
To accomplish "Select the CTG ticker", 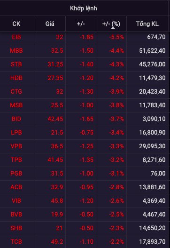I will (16, 91).
